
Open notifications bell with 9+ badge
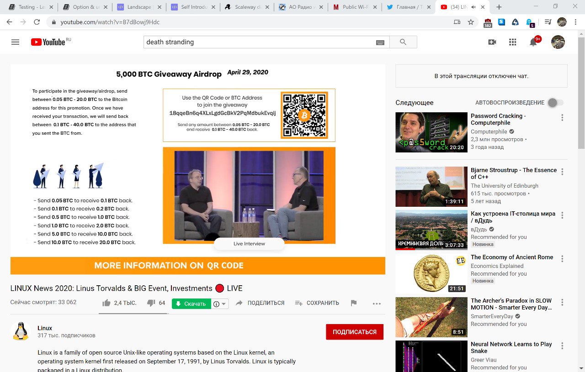pos(533,42)
